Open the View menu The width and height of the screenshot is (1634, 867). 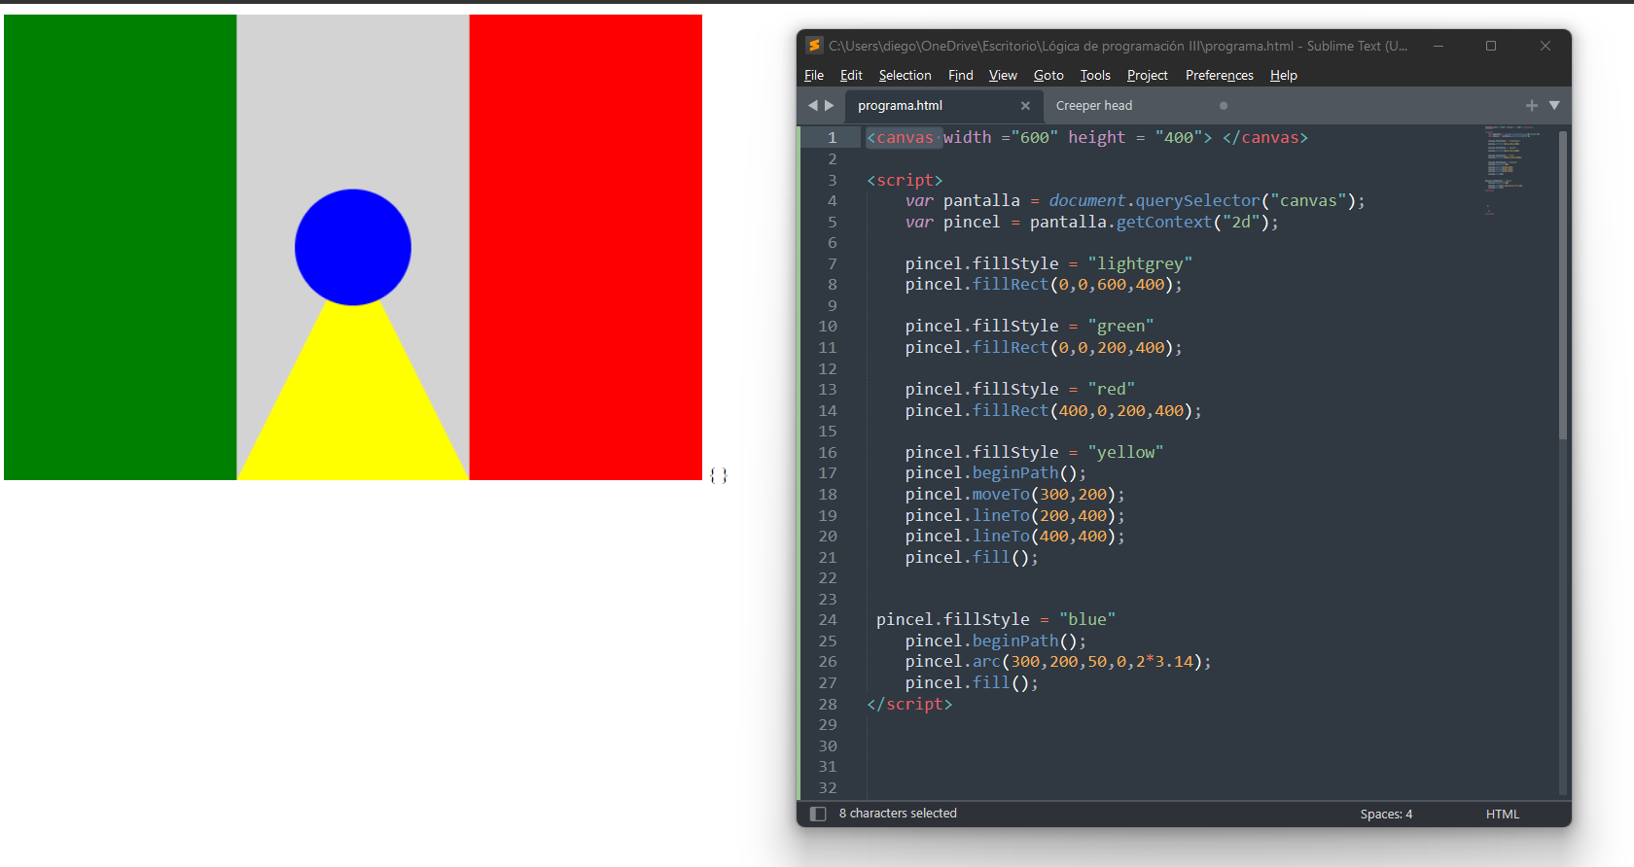(1003, 75)
